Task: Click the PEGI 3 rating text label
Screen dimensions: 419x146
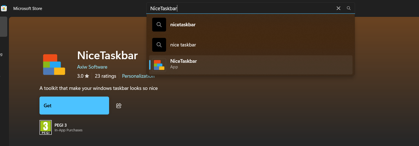Action: 60,125
